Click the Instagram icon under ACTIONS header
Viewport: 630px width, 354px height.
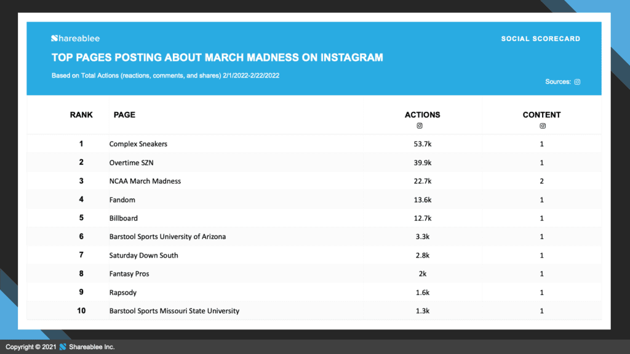coord(420,125)
